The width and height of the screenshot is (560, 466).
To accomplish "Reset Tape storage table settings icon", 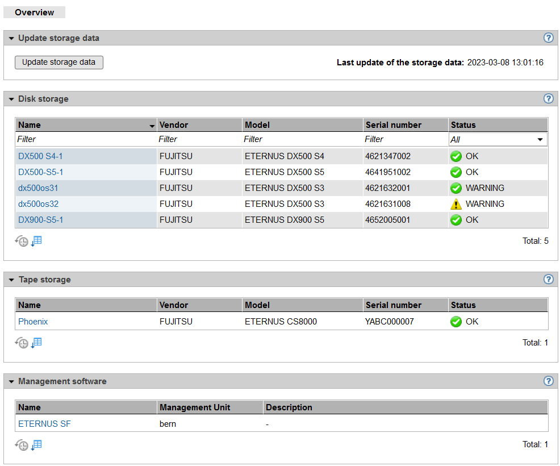I will [22, 343].
